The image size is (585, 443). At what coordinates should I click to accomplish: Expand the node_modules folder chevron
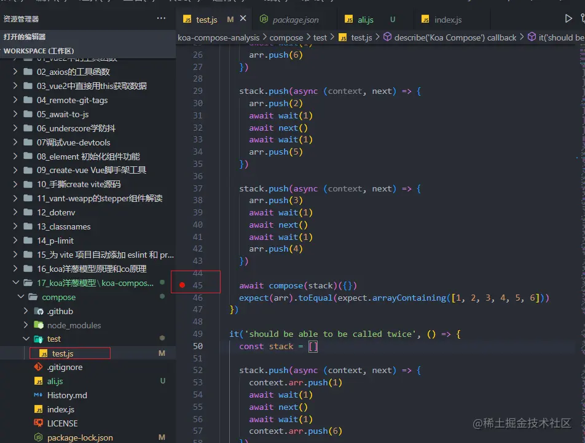[26, 325]
